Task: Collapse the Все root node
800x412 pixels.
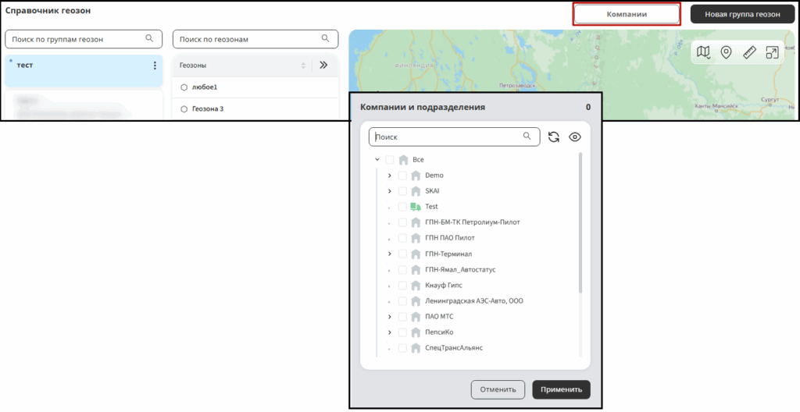Action: tap(377, 160)
